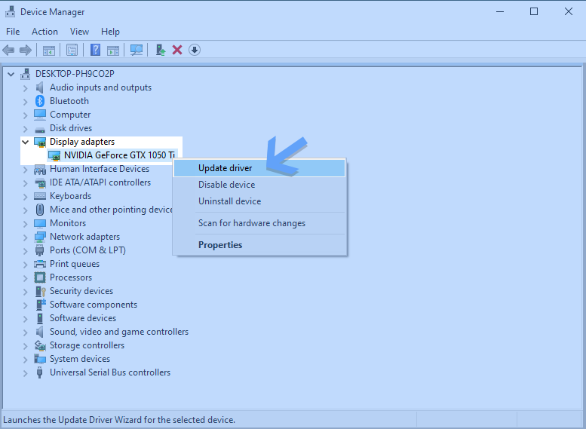The height and width of the screenshot is (429, 586).
Task: Expand the Human Interface Devices chevron
Action: 25,170
